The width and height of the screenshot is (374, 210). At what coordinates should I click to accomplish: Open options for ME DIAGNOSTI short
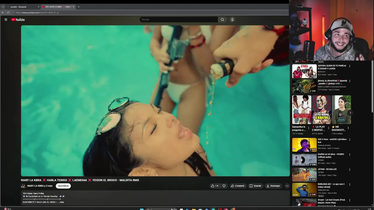coord(348,128)
